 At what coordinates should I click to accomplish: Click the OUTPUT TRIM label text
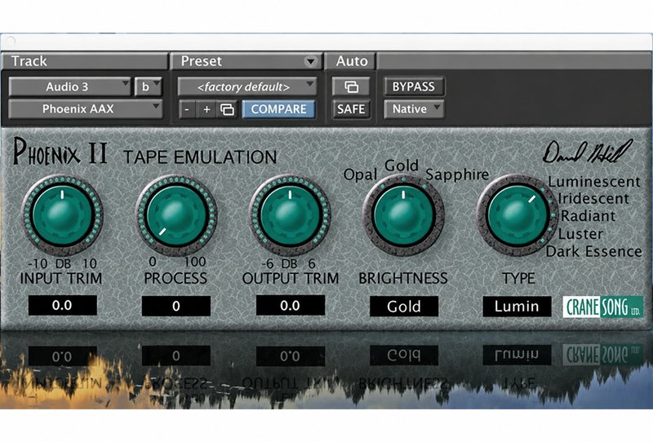pos(291,278)
